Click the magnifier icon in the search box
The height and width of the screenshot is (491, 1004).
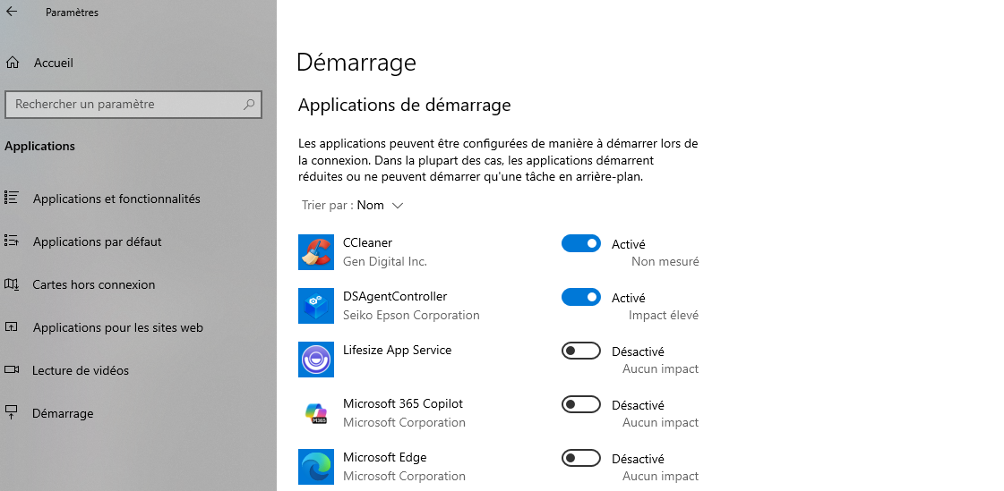[249, 105]
